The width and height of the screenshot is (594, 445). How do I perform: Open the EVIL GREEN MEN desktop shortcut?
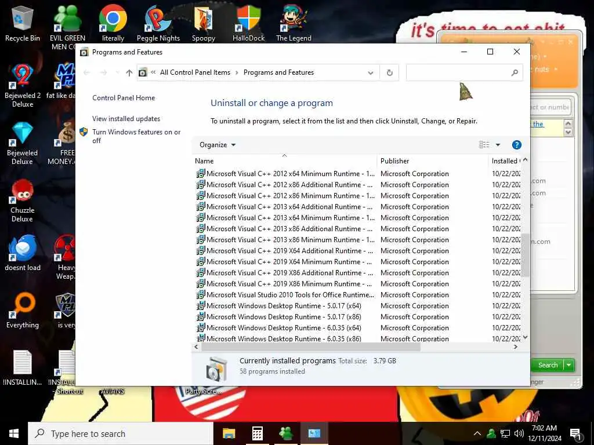(x=67, y=27)
